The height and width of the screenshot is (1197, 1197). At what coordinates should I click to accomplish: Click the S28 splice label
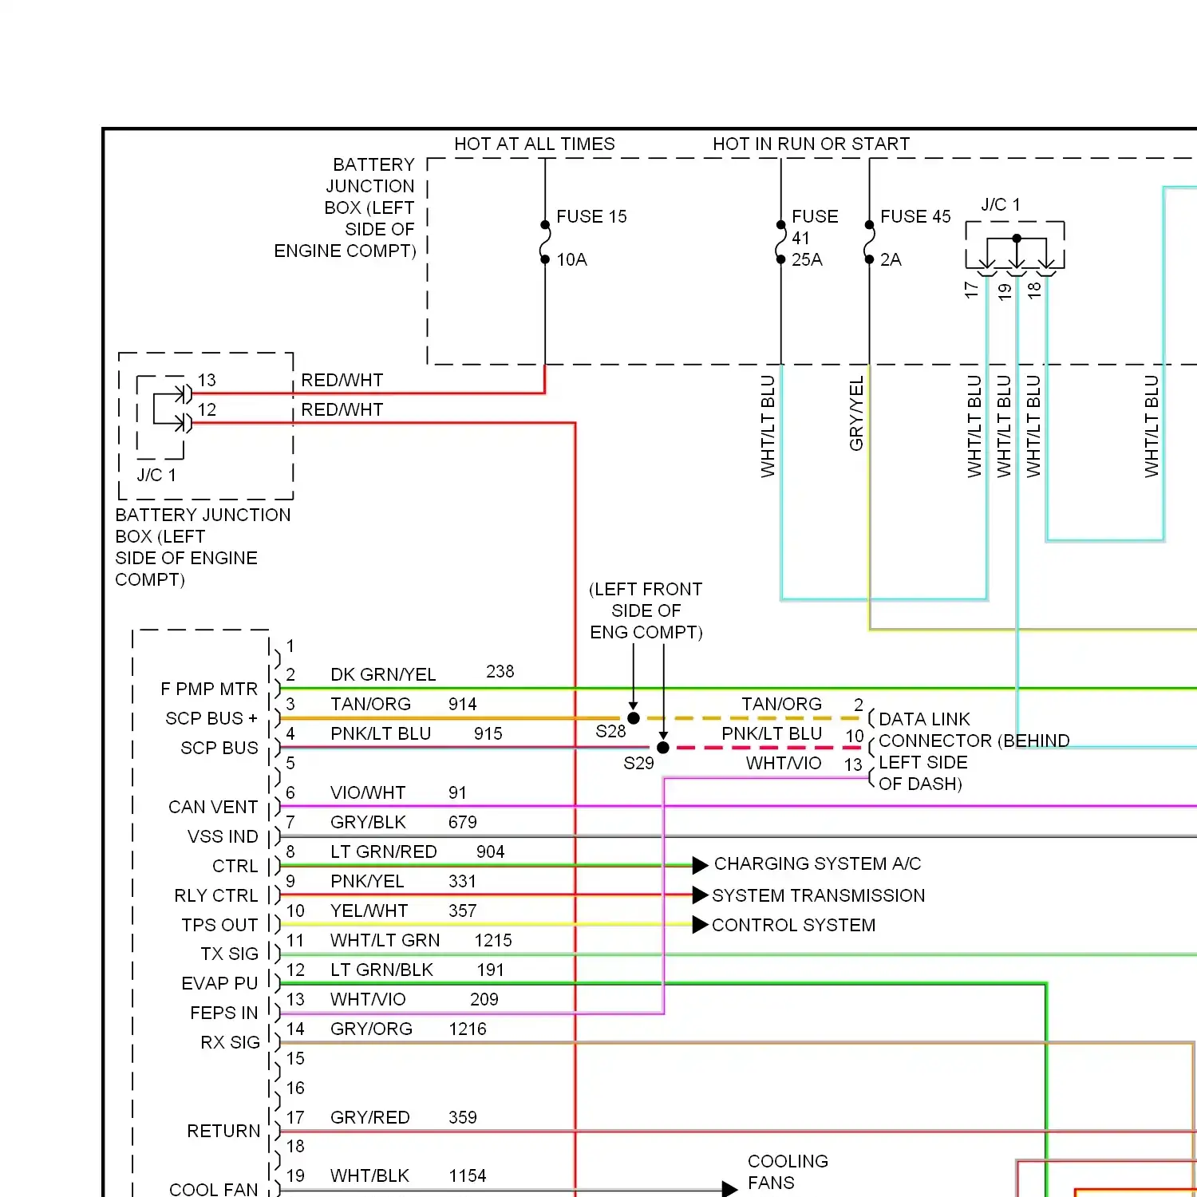[610, 731]
